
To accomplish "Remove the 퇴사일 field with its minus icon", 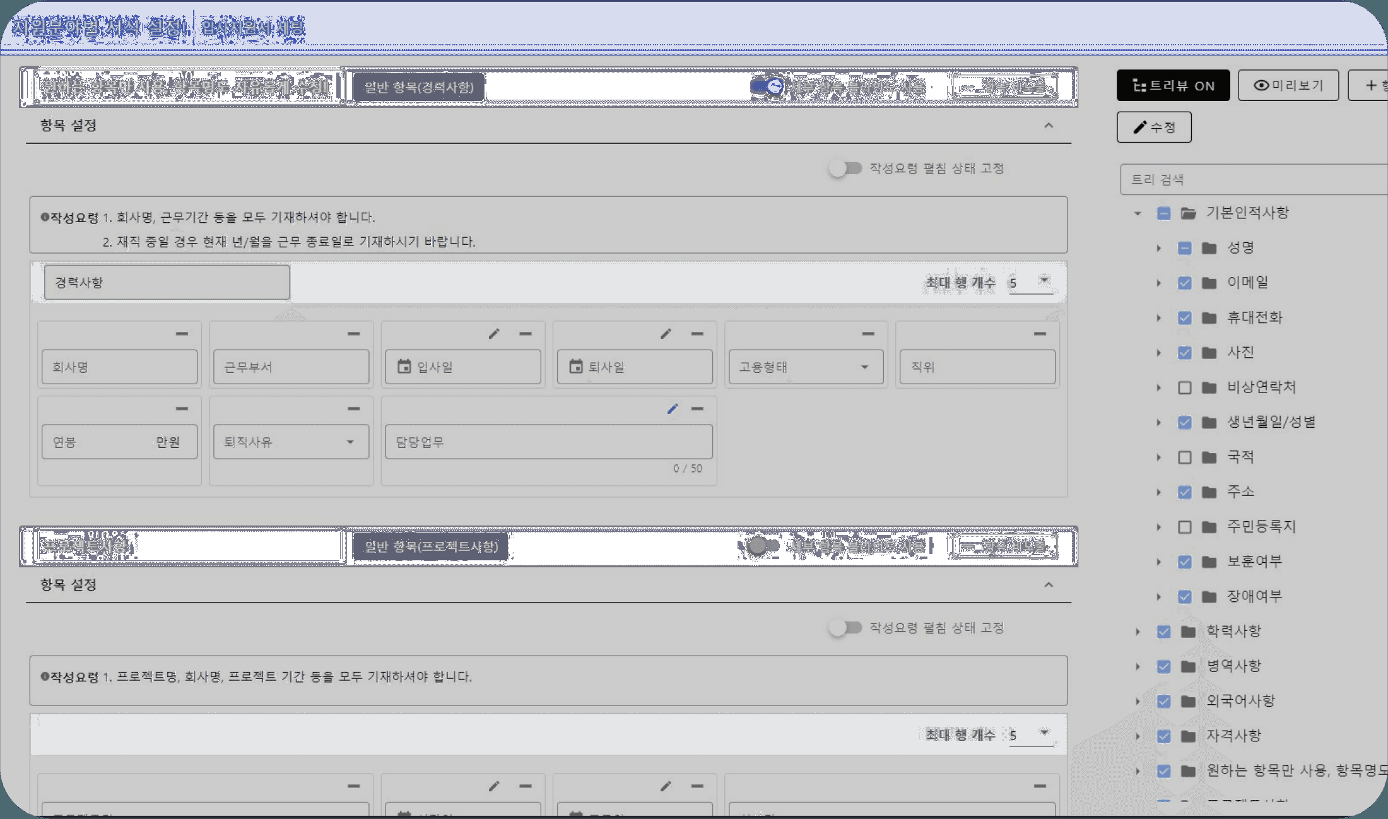I will [x=697, y=334].
